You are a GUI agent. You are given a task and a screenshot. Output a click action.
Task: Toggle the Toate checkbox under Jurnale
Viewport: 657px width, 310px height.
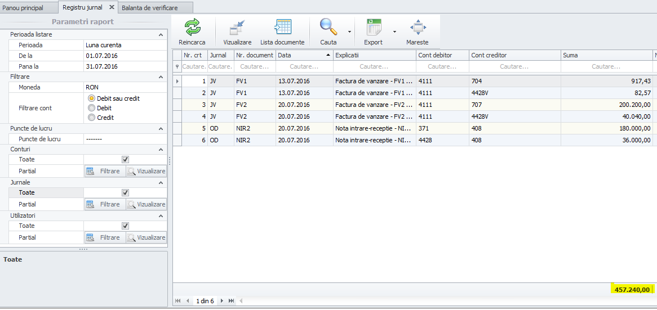coord(125,192)
